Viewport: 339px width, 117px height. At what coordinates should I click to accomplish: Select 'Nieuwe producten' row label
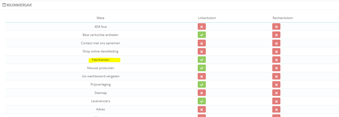pos(101,68)
